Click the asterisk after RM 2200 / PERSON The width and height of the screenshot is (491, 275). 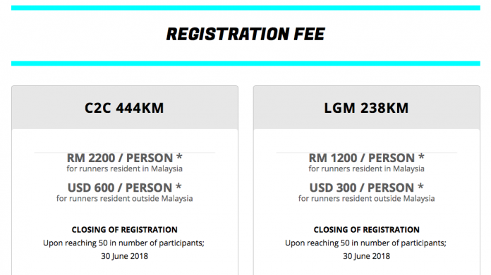coord(179,157)
